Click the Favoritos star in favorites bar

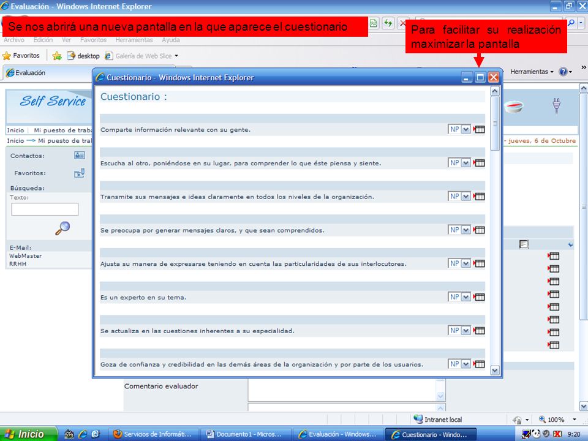(x=6, y=56)
